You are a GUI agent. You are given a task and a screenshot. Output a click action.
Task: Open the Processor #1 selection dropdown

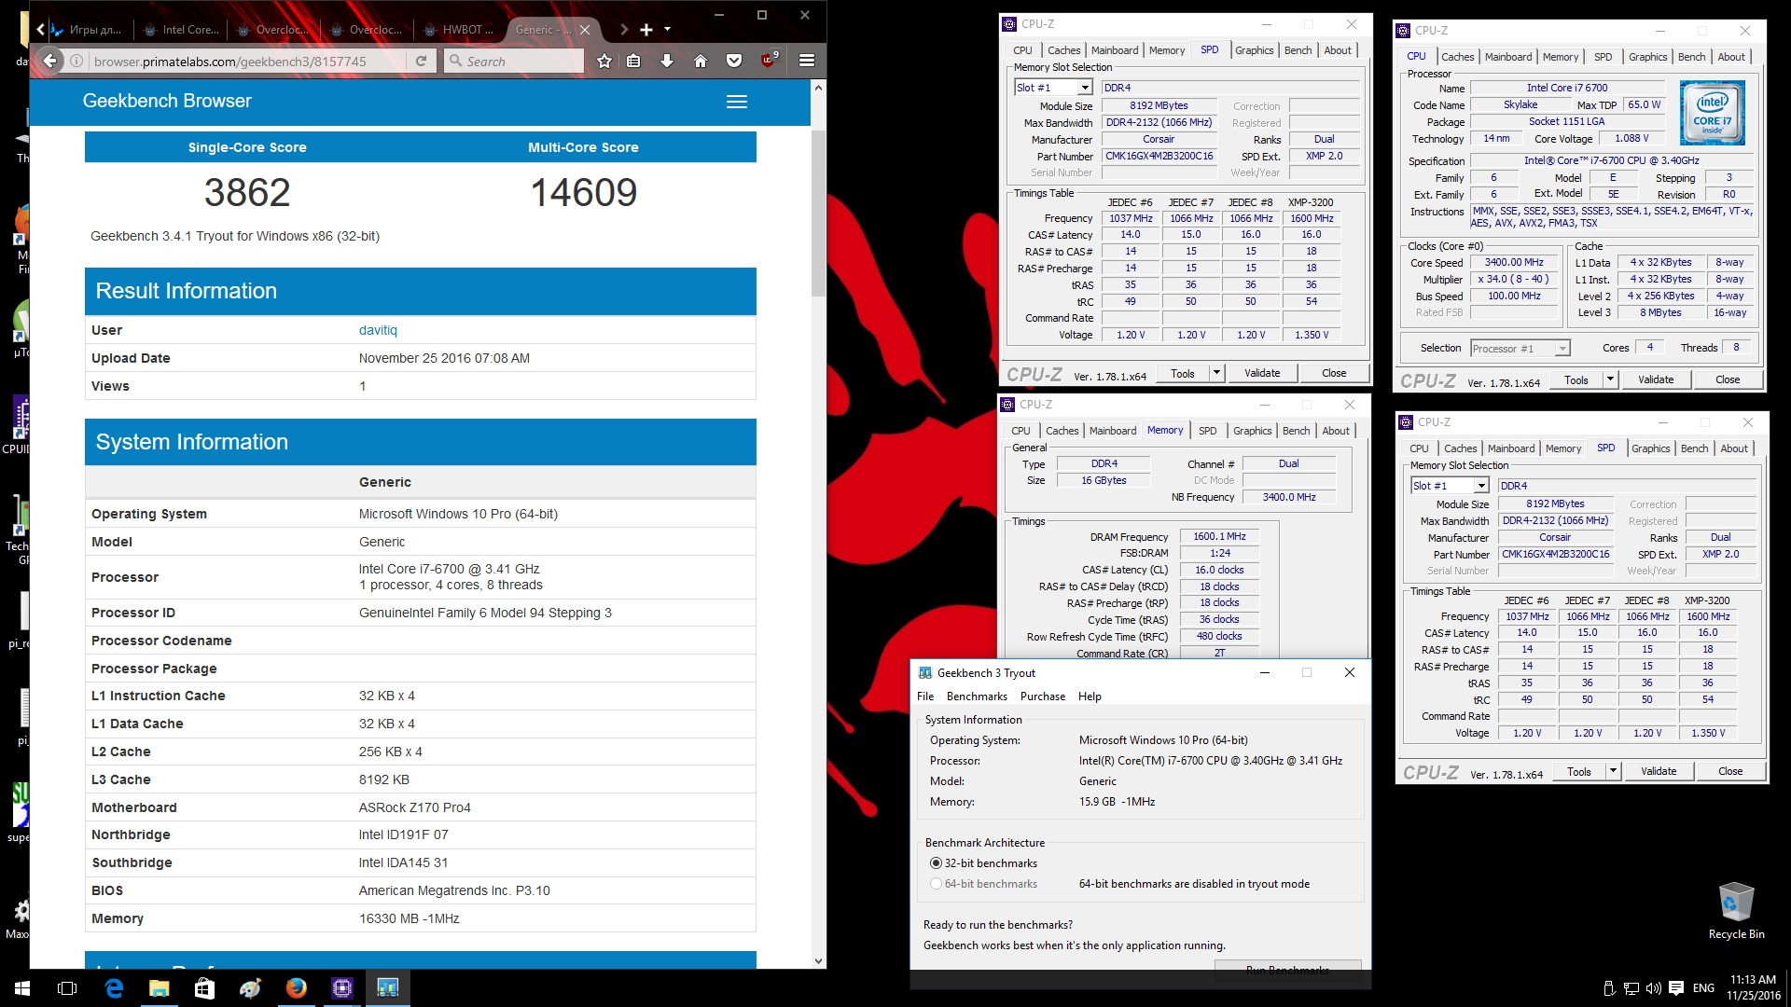(1562, 349)
